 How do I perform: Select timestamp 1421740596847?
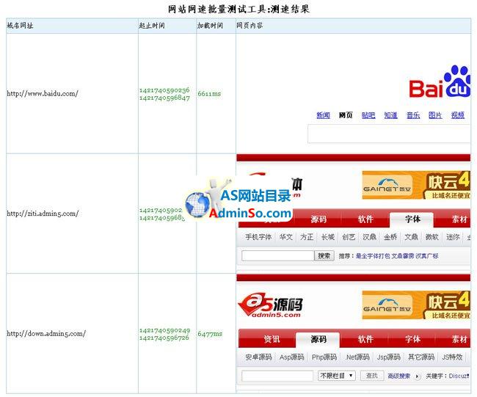coord(164,98)
